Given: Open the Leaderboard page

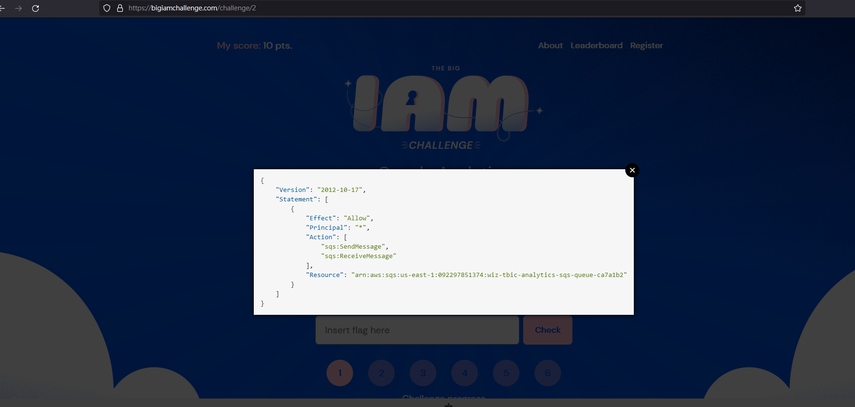Looking at the screenshot, I should pos(596,45).
